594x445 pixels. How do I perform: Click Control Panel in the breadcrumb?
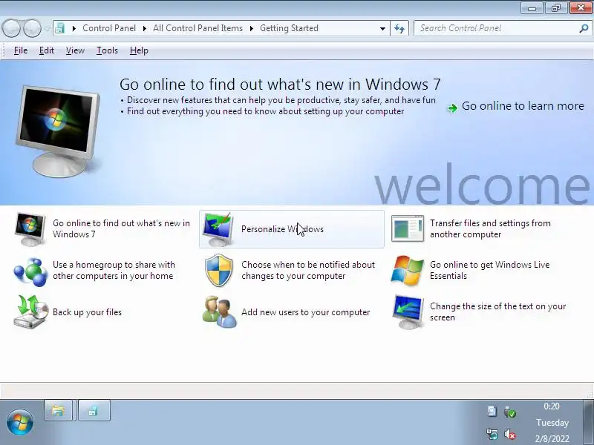(109, 28)
